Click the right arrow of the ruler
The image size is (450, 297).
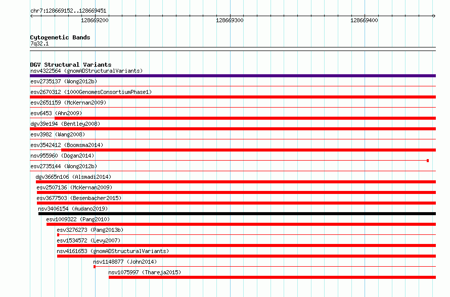(434, 16)
